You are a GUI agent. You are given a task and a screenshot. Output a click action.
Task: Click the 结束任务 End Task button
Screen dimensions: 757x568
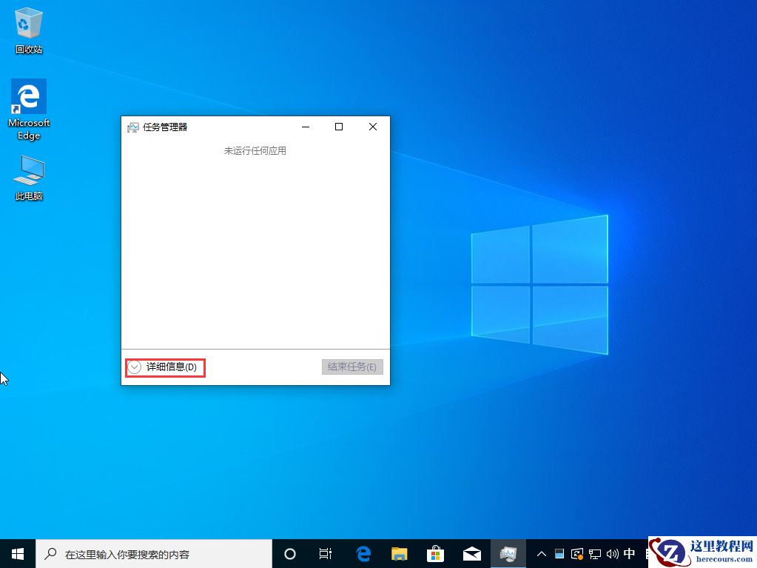351,367
